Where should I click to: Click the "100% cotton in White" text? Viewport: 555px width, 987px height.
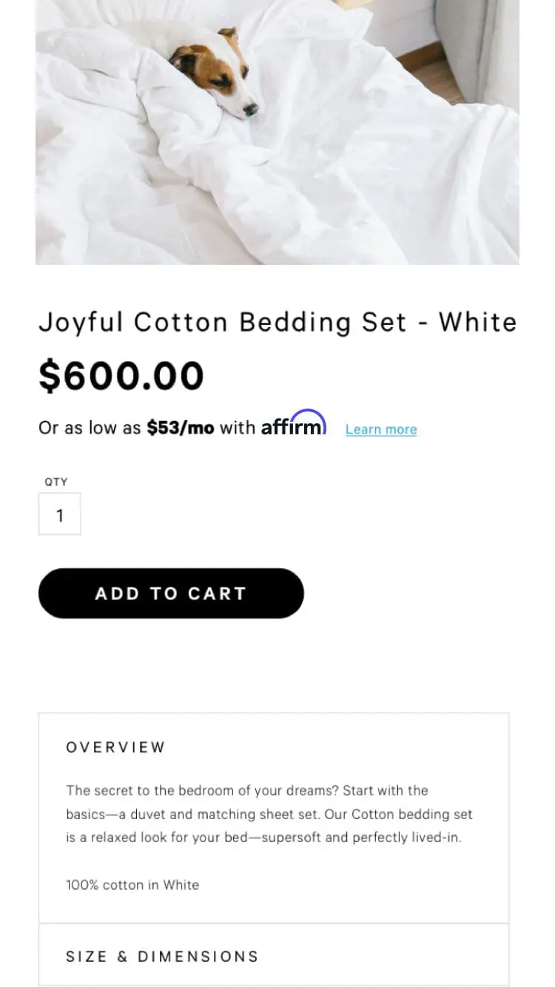(132, 885)
